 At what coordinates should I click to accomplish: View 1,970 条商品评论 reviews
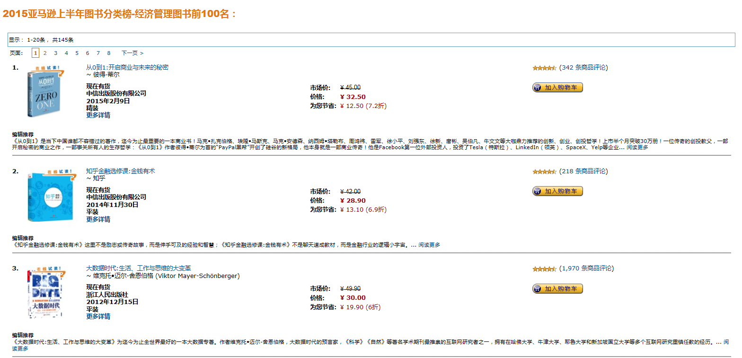[586, 268]
